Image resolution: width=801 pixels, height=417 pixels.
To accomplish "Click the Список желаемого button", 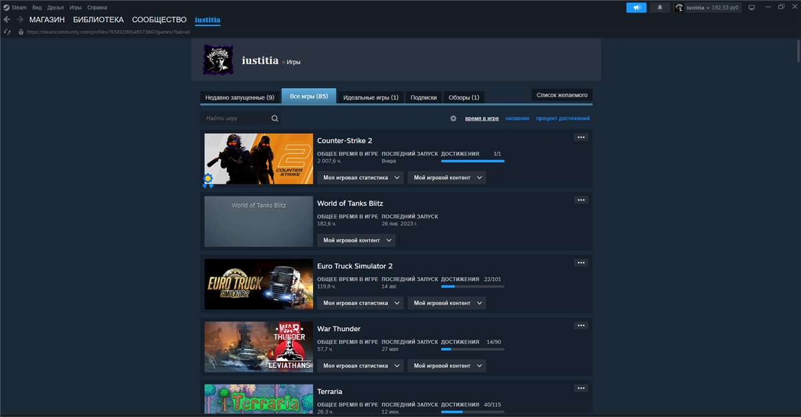I will (x=562, y=95).
